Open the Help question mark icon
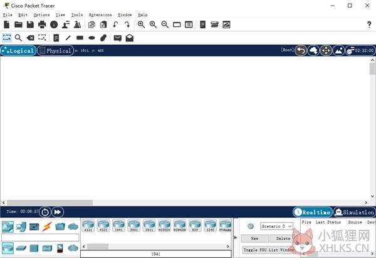This screenshot has height=258, width=376. click(369, 24)
